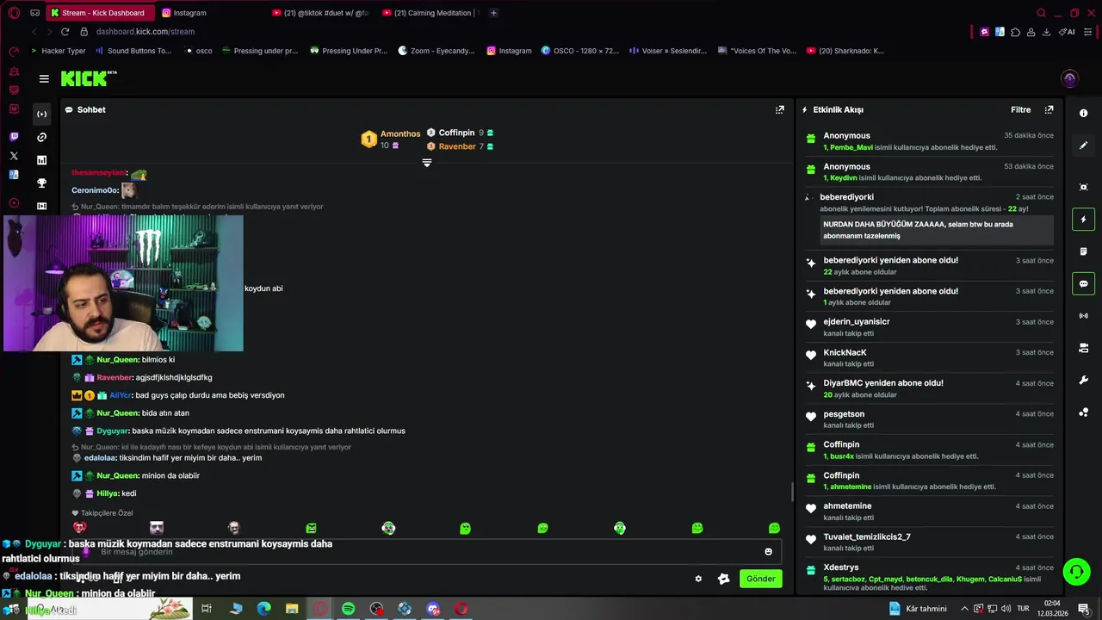The width and height of the screenshot is (1102, 620).
Task: Open X from the Opera sidebar
Action: [x=14, y=156]
